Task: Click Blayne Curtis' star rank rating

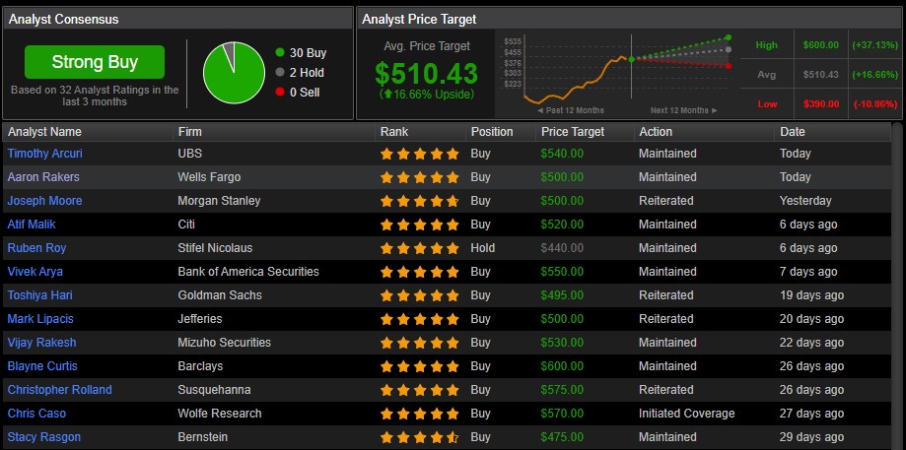Action: pyautogui.click(x=420, y=367)
